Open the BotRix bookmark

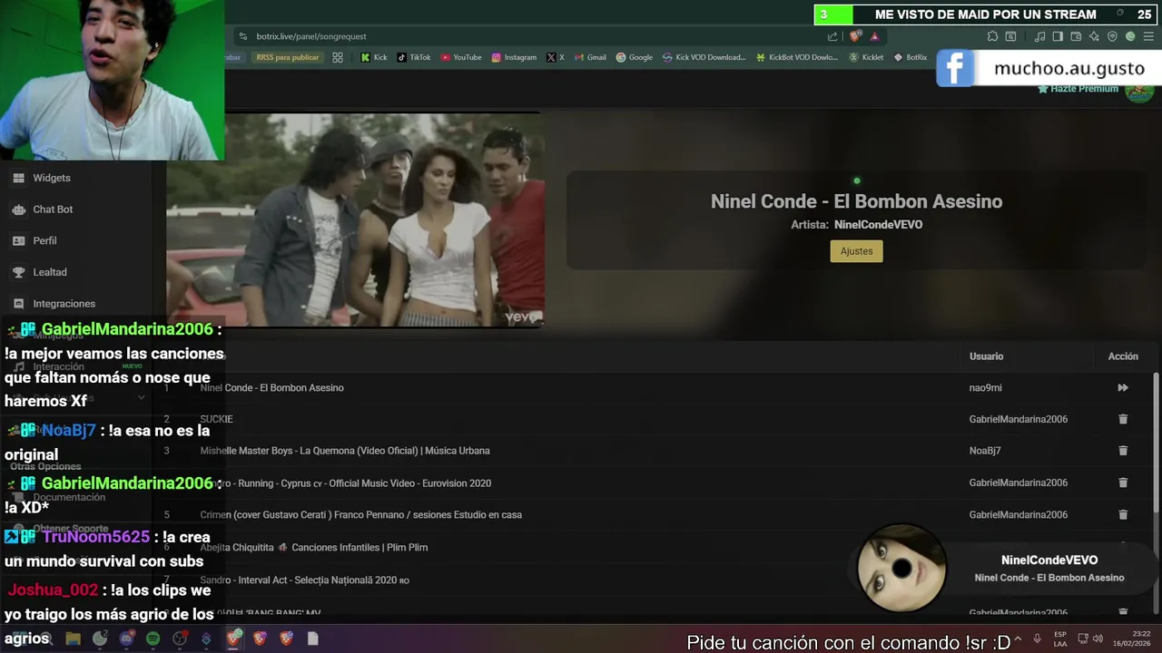click(911, 57)
